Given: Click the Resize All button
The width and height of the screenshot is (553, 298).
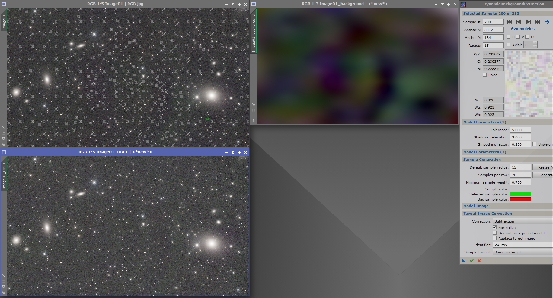Looking at the screenshot, I should click(543, 167).
